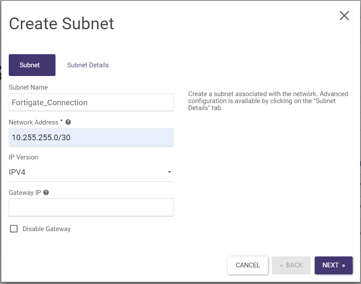
Task: Click the Create Subnet dialog title
Action: tap(62, 24)
